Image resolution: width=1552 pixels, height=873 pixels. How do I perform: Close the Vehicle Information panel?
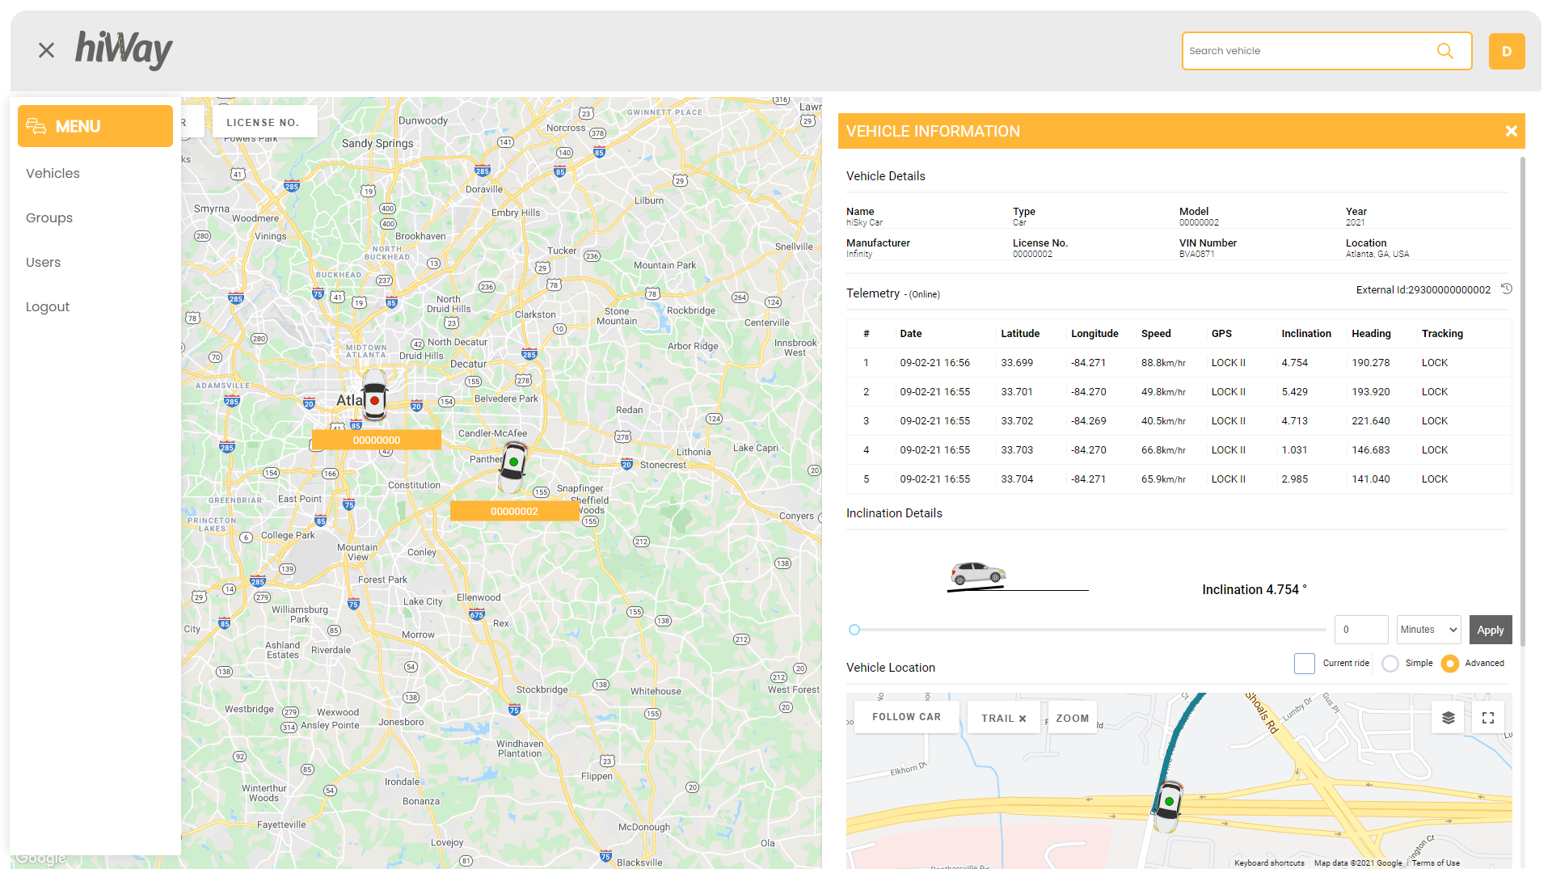1511,131
